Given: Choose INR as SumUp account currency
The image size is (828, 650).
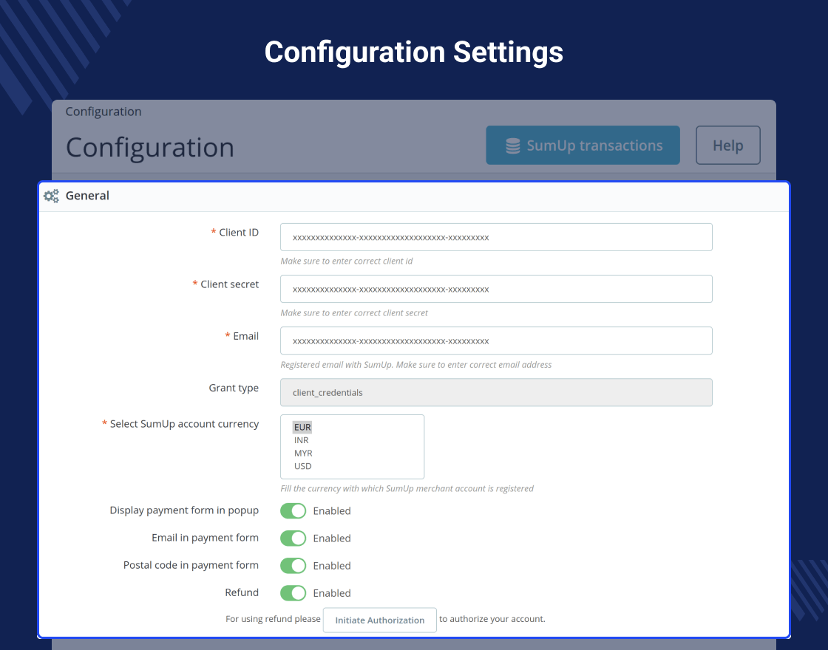Looking at the screenshot, I should click(x=302, y=440).
